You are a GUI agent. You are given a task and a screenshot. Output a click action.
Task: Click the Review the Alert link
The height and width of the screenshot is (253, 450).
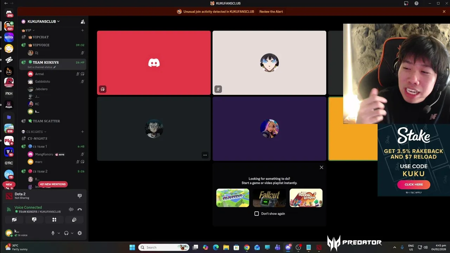271,12
